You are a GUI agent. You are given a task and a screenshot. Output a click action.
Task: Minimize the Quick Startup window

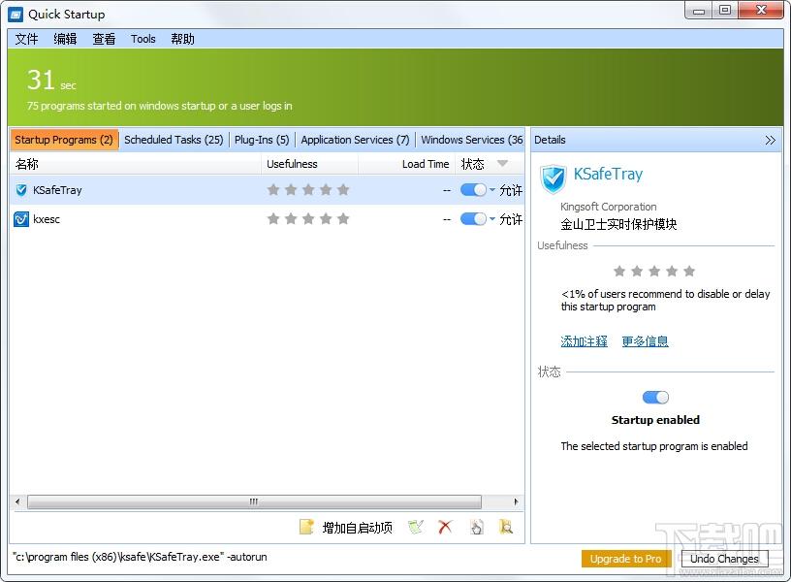(699, 10)
